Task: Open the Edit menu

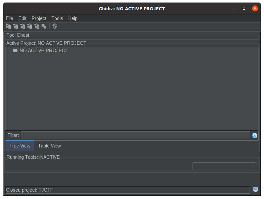Action: [x=22, y=18]
